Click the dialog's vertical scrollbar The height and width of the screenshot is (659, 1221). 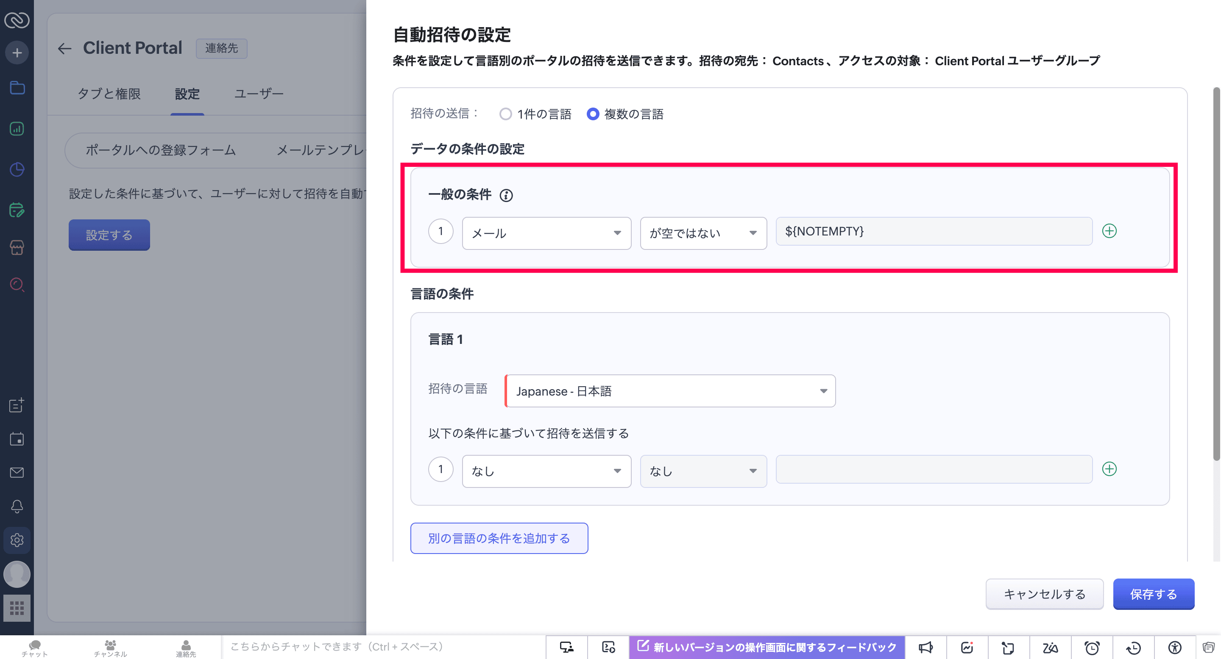pyautogui.click(x=1216, y=274)
